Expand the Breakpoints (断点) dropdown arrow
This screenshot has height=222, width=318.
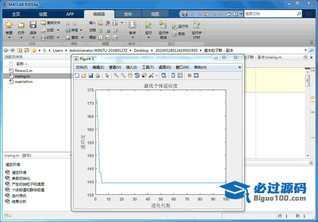pyautogui.click(x=133, y=38)
